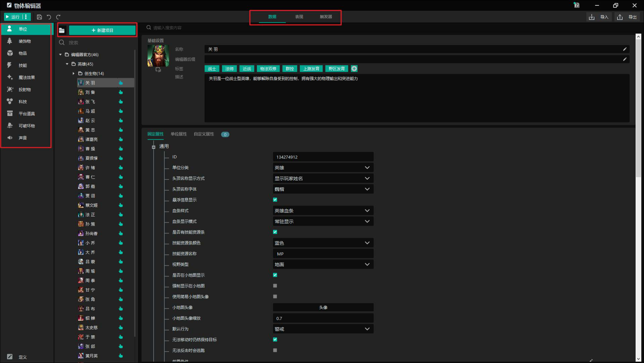Edit the 名称 field pencil icon

pos(625,49)
